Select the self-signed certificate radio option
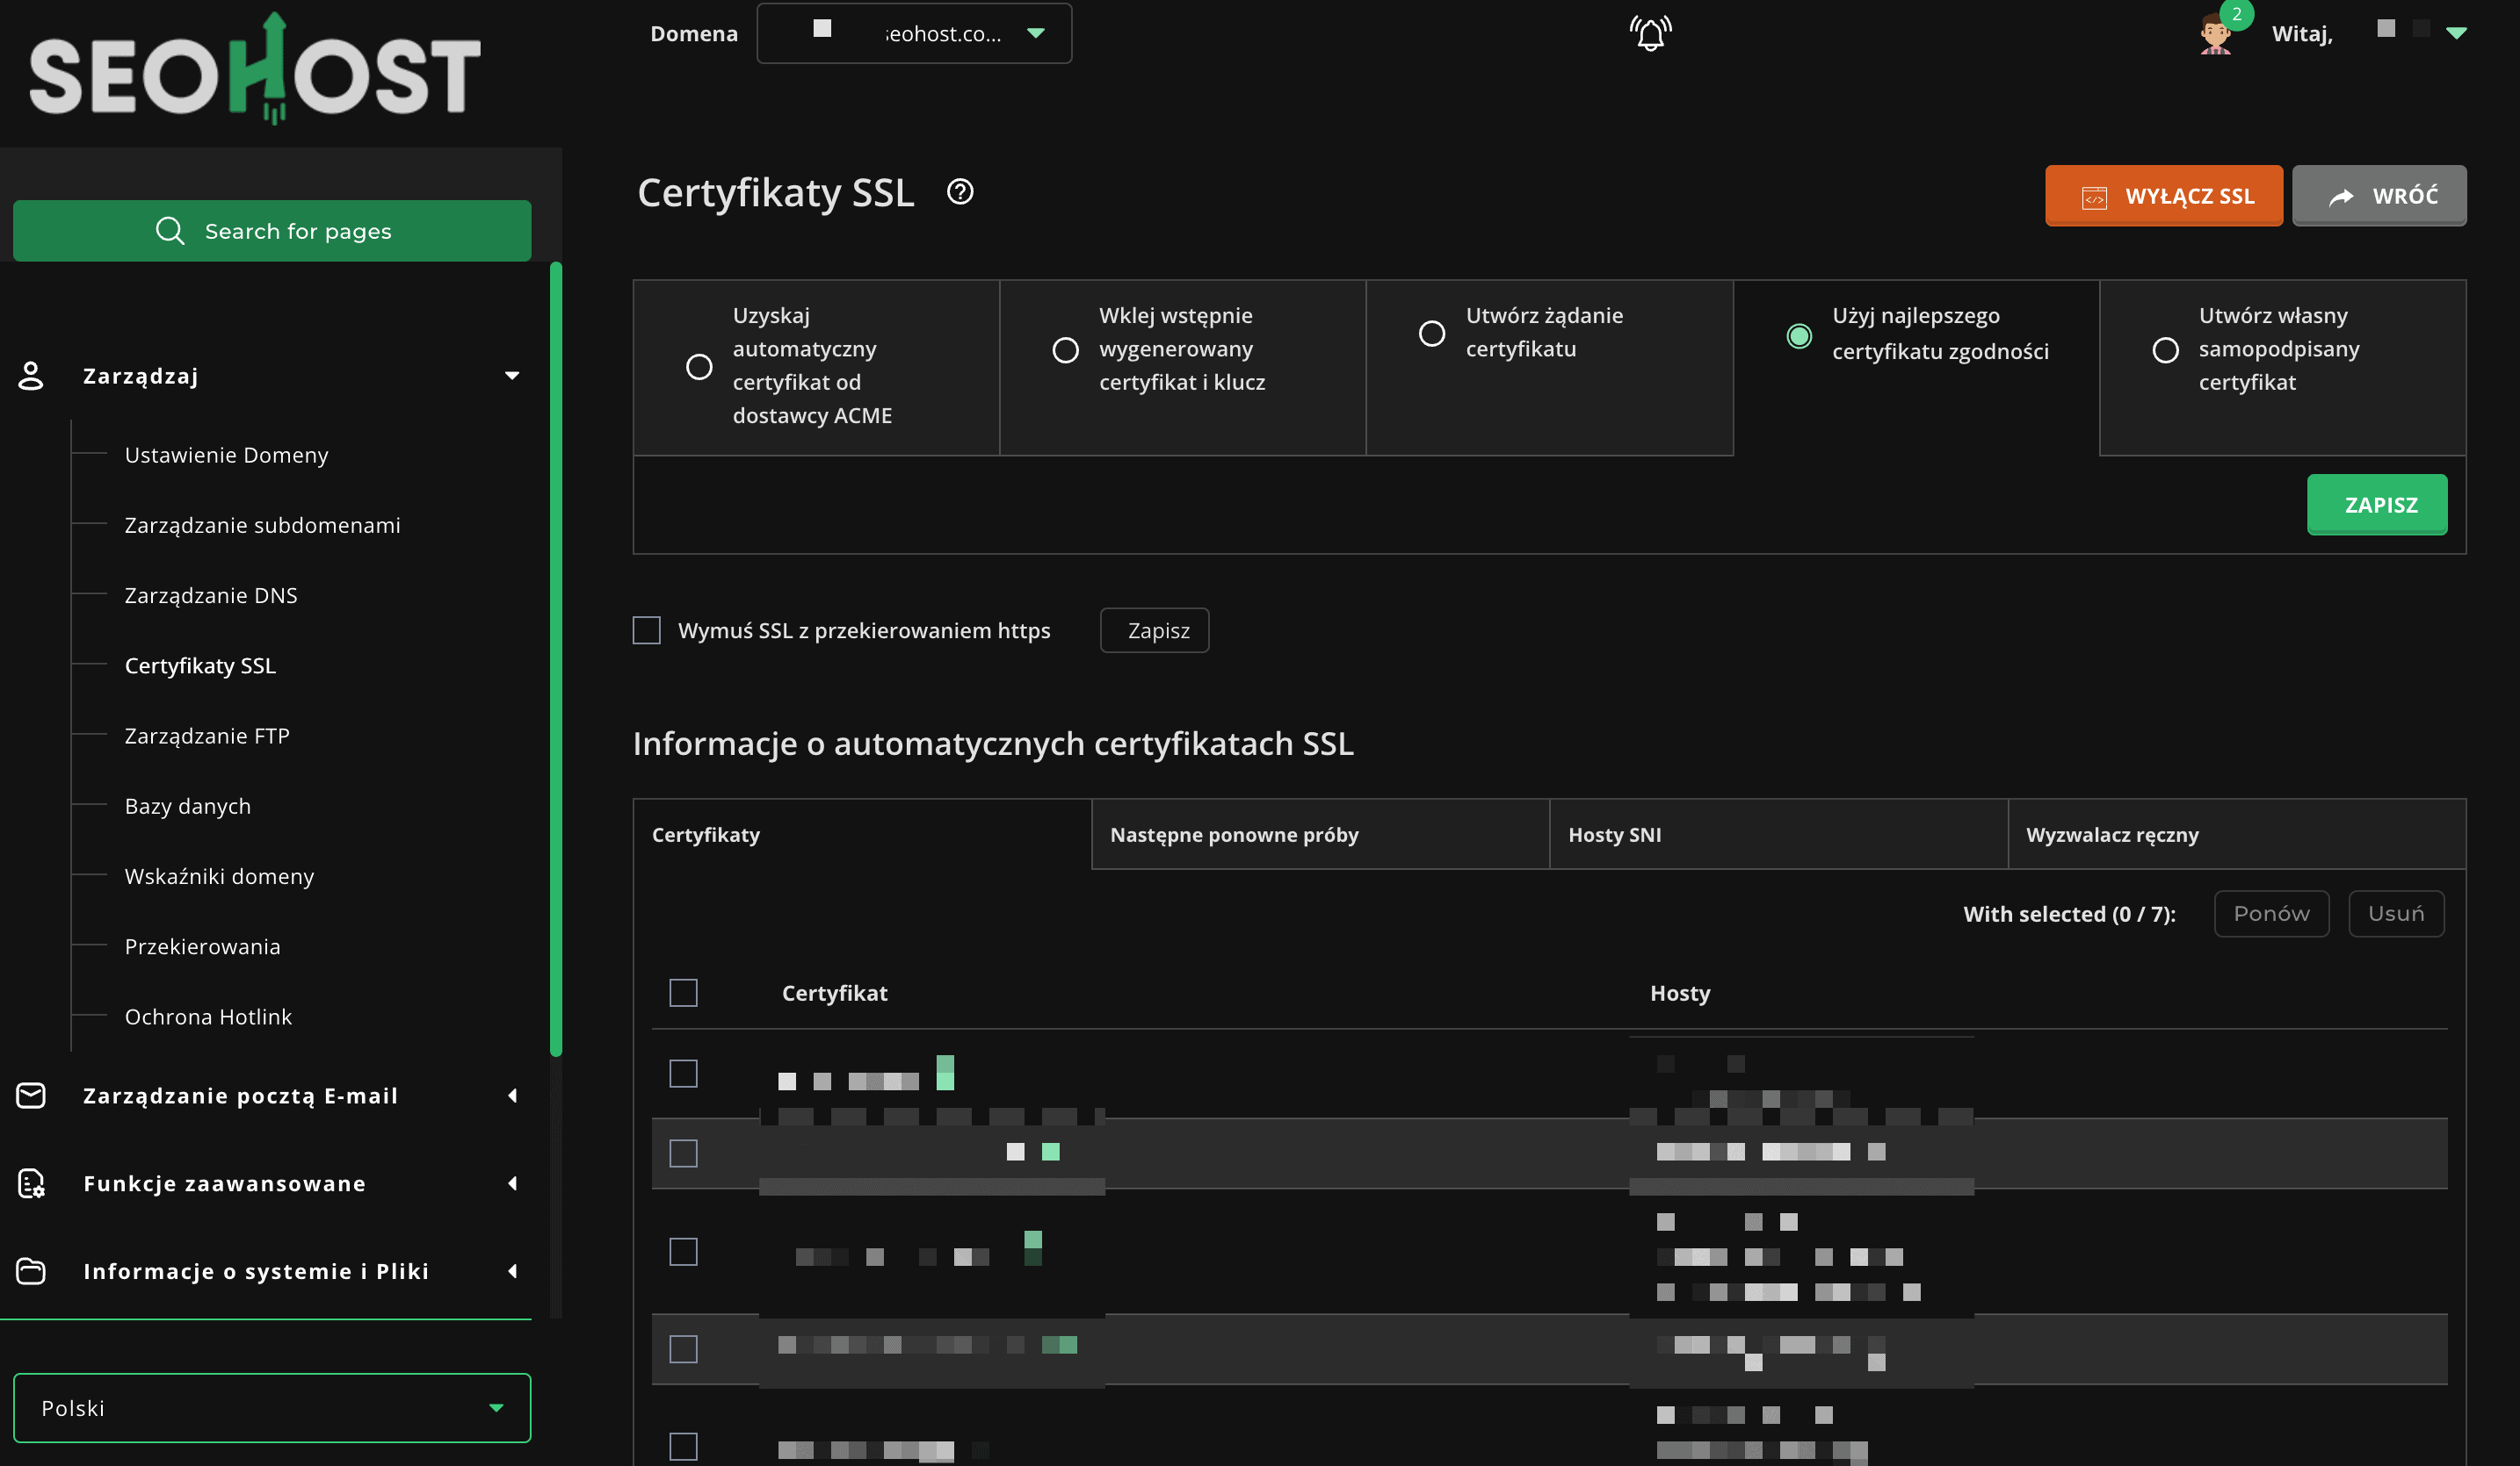 click(x=2165, y=351)
